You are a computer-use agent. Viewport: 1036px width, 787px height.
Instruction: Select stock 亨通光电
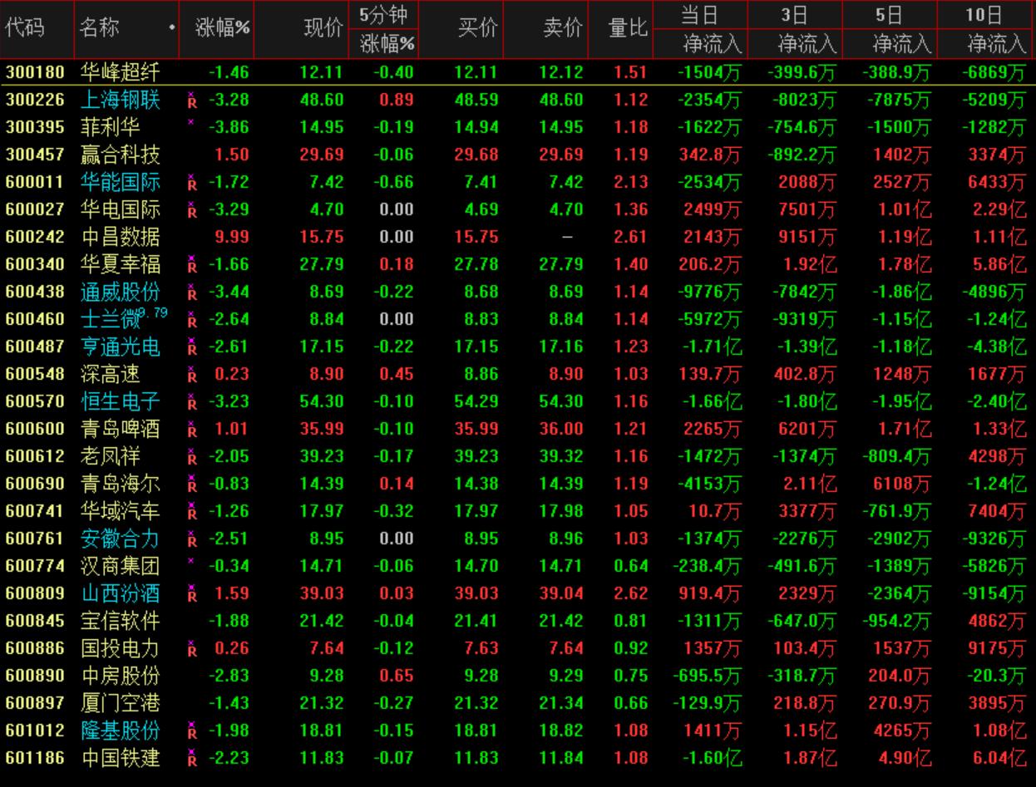pyautogui.click(x=120, y=347)
